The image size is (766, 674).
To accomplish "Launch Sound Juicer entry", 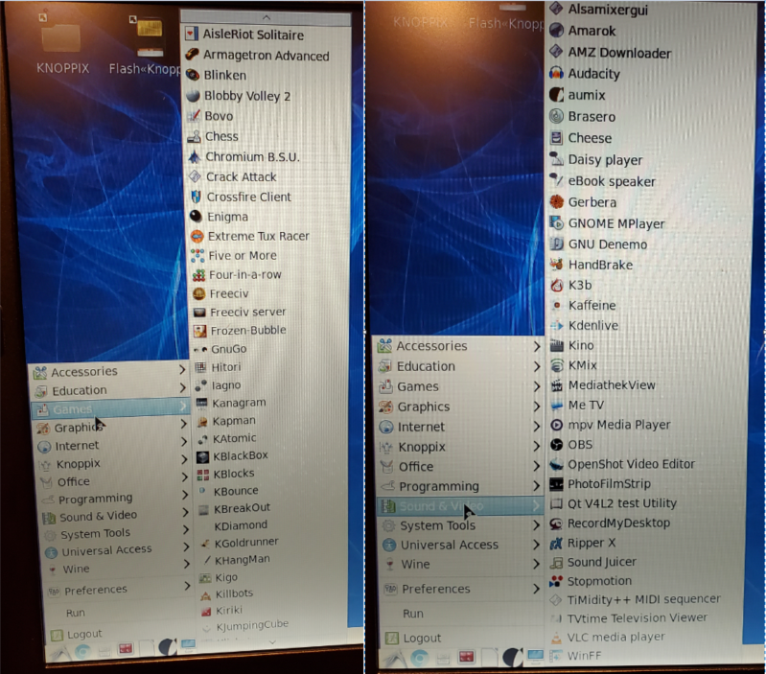I will 602,562.
